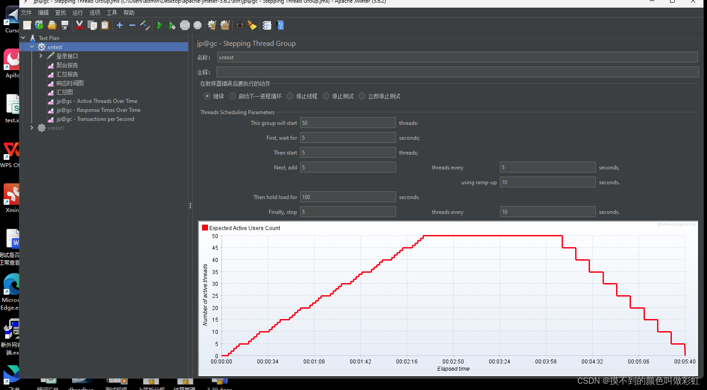This screenshot has width=707, height=390.
Task: Collapse all tree nodes with minus icon
Action: 132,25
